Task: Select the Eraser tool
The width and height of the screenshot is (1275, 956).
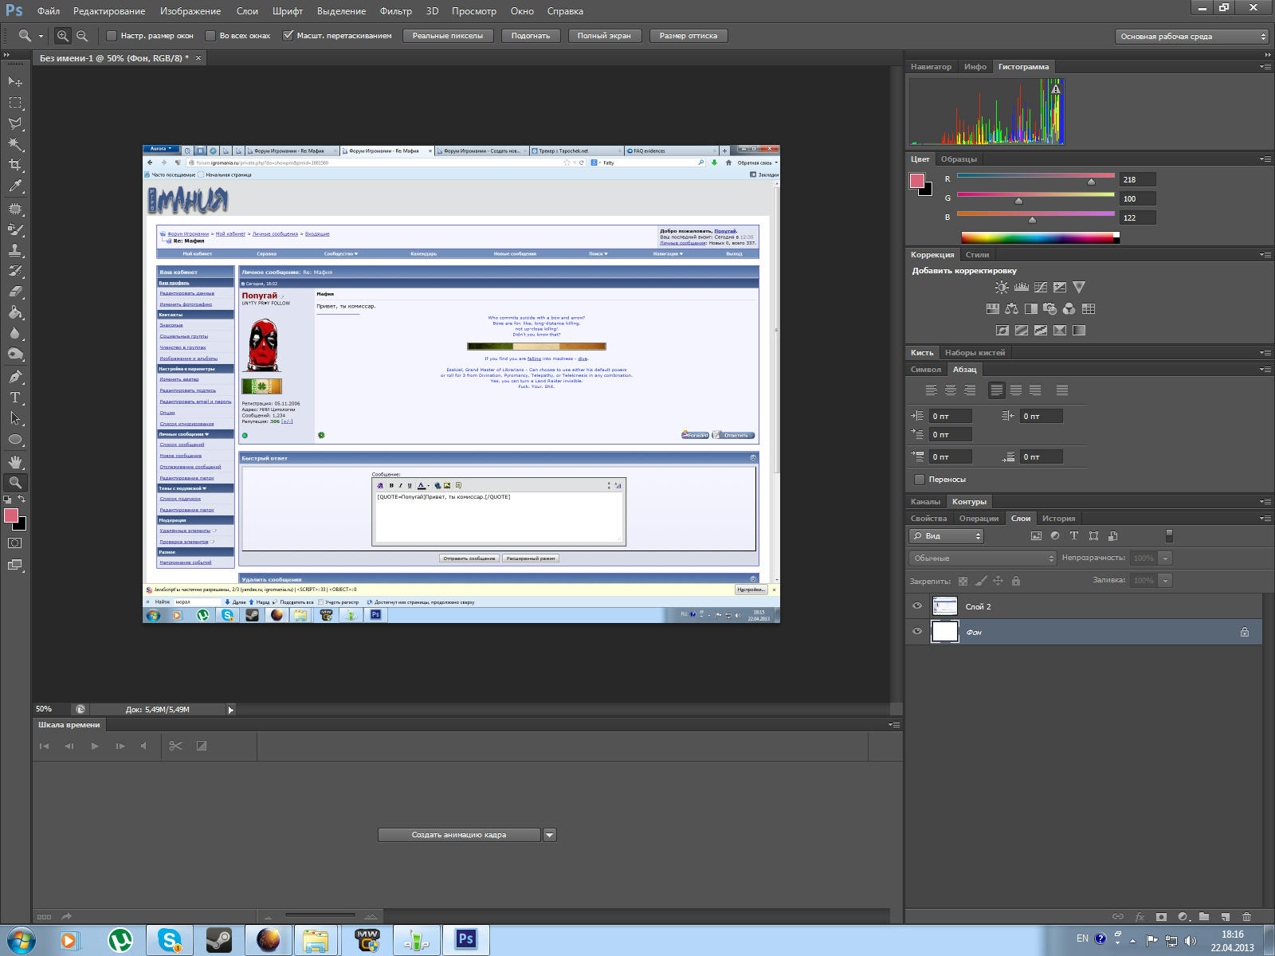Action: click(15, 292)
